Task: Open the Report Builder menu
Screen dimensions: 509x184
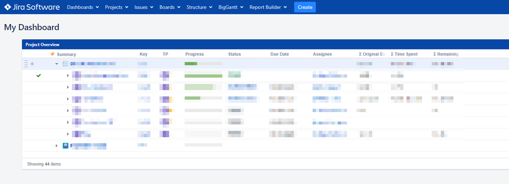Action: tap(268, 7)
